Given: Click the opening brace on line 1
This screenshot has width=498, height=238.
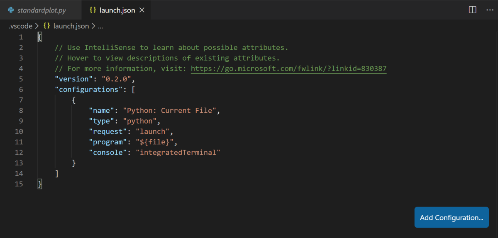Looking at the screenshot, I should tap(40, 37).
